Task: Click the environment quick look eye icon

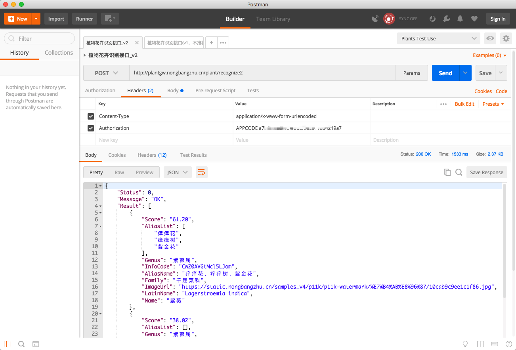Action: (490, 38)
